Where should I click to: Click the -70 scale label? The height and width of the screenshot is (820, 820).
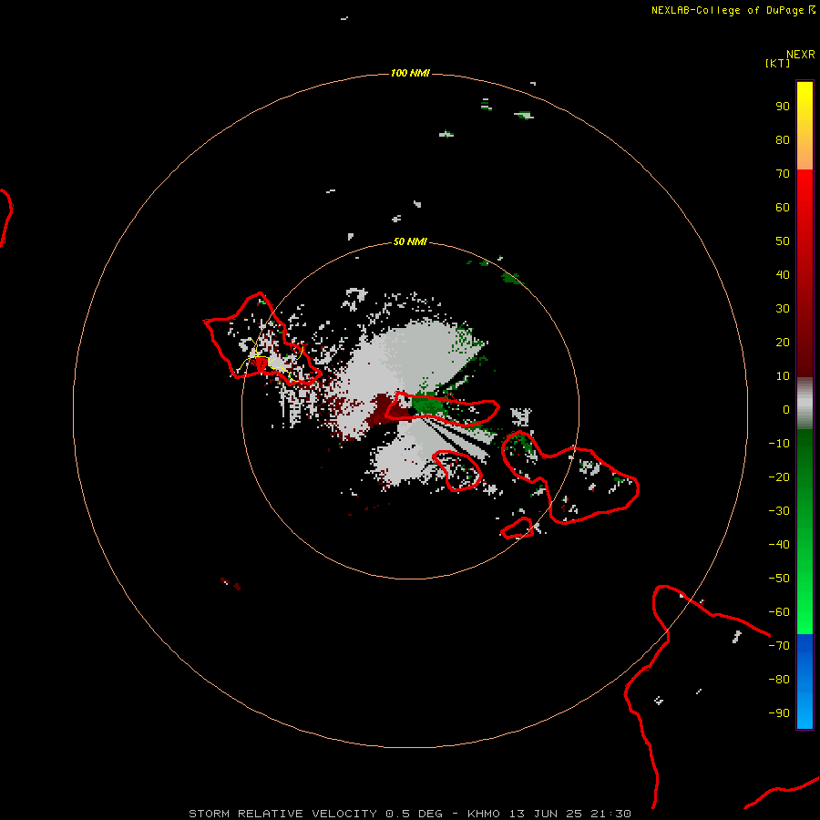click(x=779, y=646)
